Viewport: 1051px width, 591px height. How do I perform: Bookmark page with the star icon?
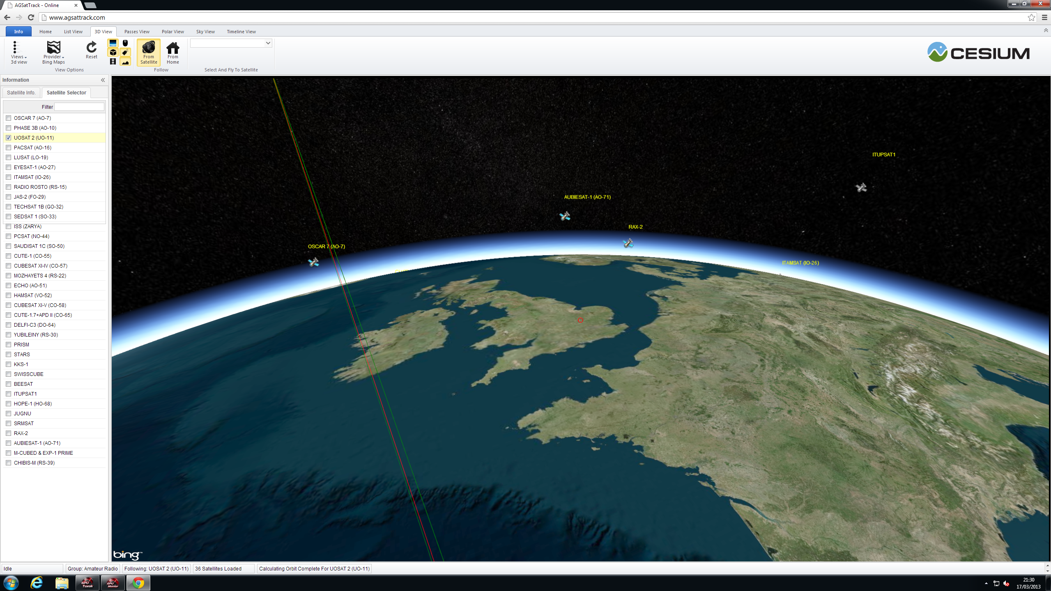(x=1031, y=17)
